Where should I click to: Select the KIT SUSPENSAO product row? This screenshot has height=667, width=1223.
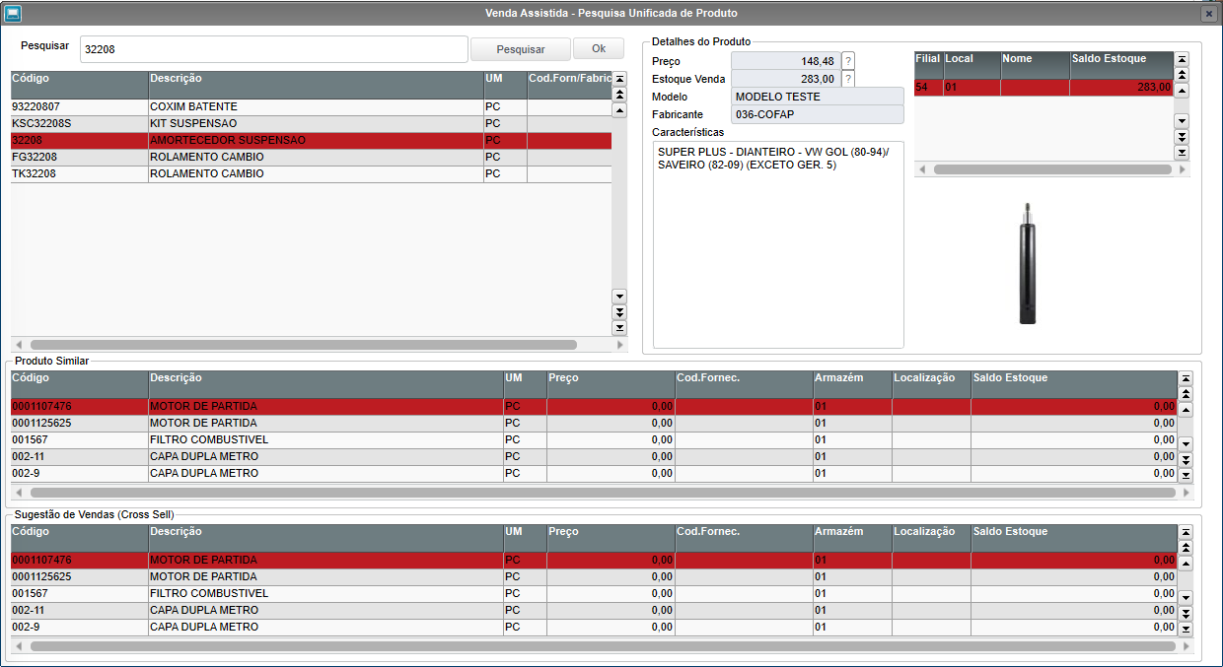[311, 123]
